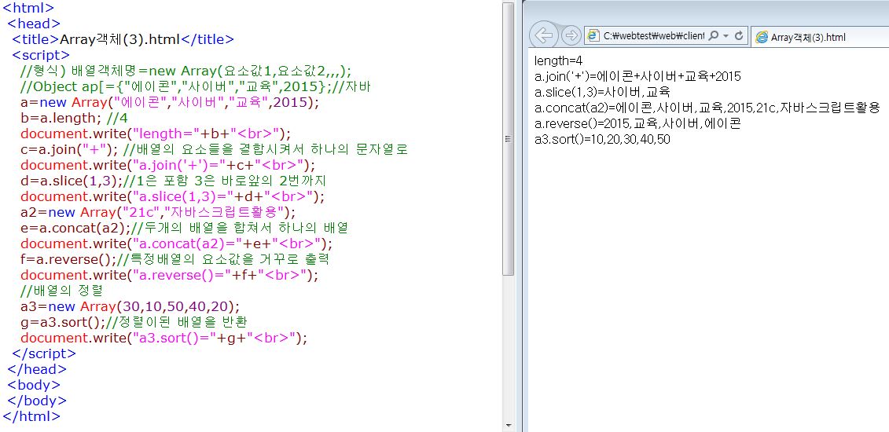
Task: Select the Array객체(3).html browser tab
Action: [819, 38]
